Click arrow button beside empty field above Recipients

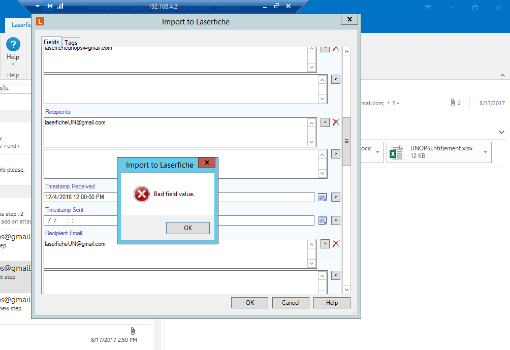(336, 79)
